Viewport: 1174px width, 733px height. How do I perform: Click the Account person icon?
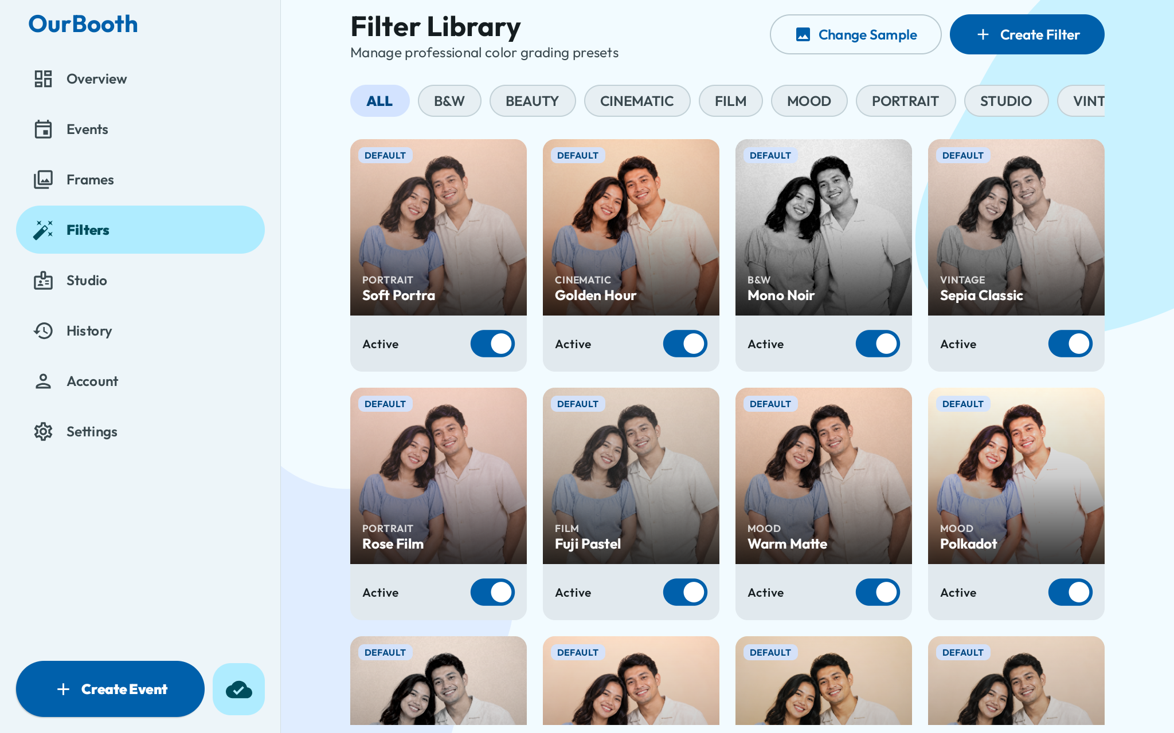[x=43, y=381]
